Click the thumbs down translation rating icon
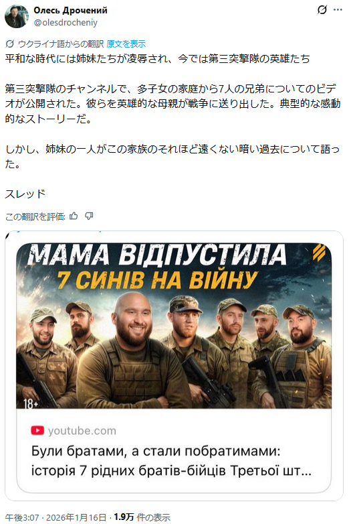Image resolution: width=349 pixels, height=524 pixels. [x=89, y=216]
